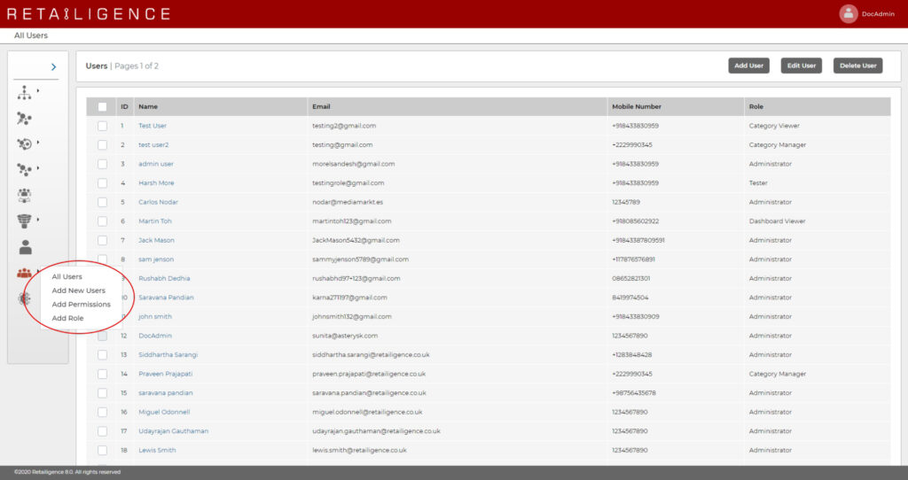
Task: Check the checkbox for Test User row
Action: (x=102, y=126)
